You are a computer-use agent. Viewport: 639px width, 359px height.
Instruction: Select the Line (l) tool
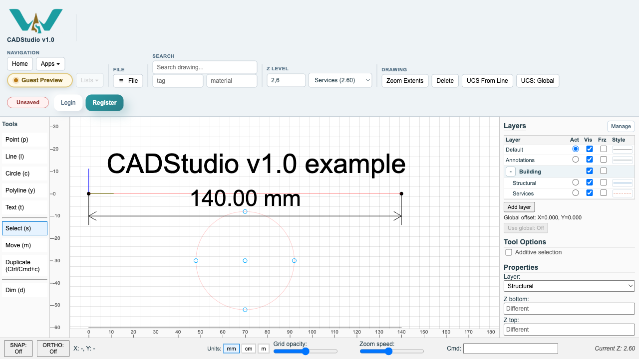point(24,157)
